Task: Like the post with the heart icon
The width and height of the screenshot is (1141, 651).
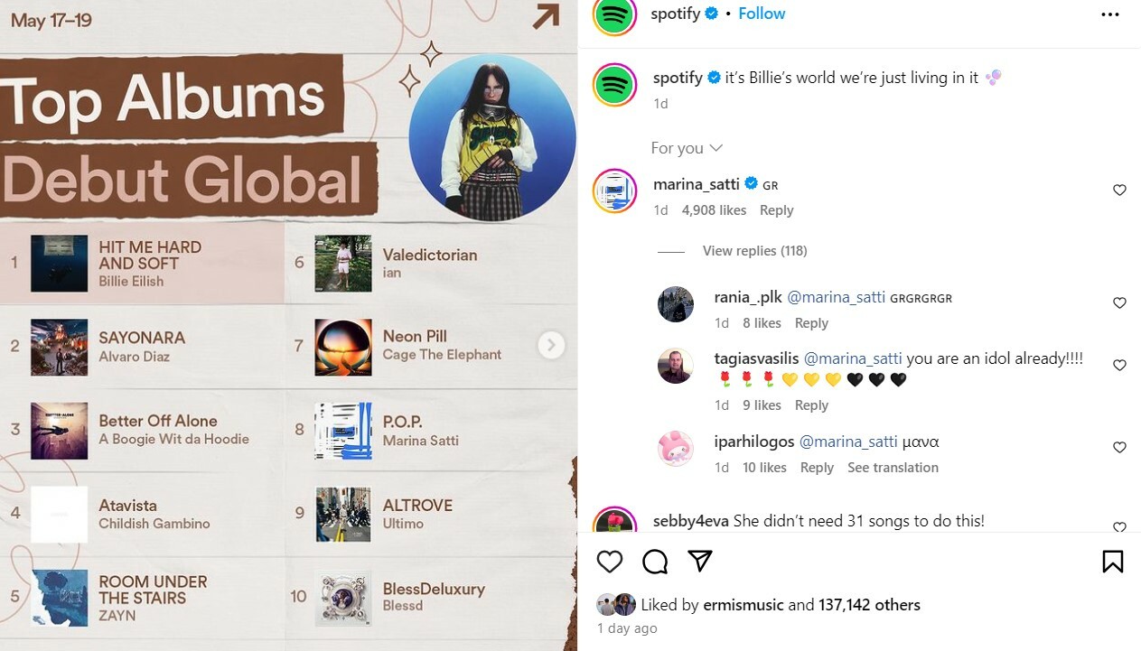Action: pyautogui.click(x=610, y=562)
